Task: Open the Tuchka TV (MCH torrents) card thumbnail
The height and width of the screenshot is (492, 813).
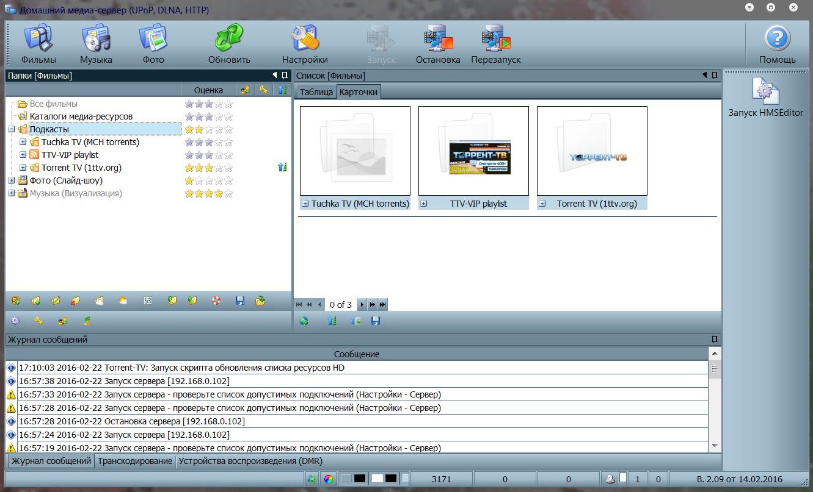Action: (x=355, y=151)
